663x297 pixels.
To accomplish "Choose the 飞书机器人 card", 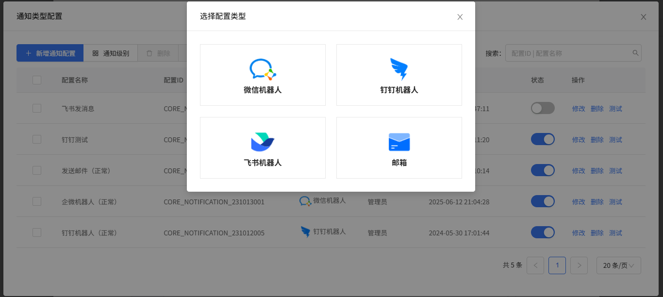I will click(x=263, y=148).
